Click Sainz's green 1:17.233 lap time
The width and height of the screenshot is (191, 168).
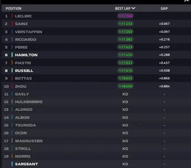tap(125, 24)
